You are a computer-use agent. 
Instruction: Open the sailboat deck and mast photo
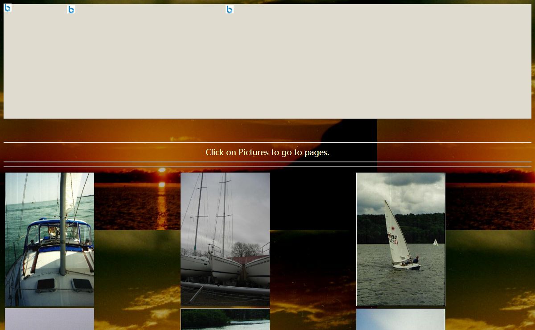click(x=49, y=239)
